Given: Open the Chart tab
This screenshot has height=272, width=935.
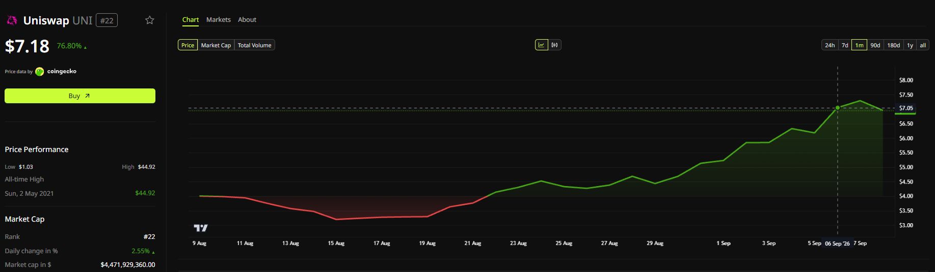Looking at the screenshot, I should pyautogui.click(x=191, y=20).
